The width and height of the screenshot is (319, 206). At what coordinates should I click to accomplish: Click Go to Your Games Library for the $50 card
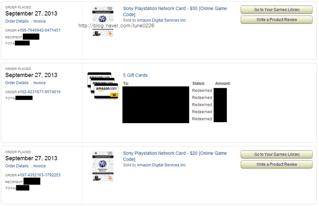pyautogui.click(x=276, y=10)
